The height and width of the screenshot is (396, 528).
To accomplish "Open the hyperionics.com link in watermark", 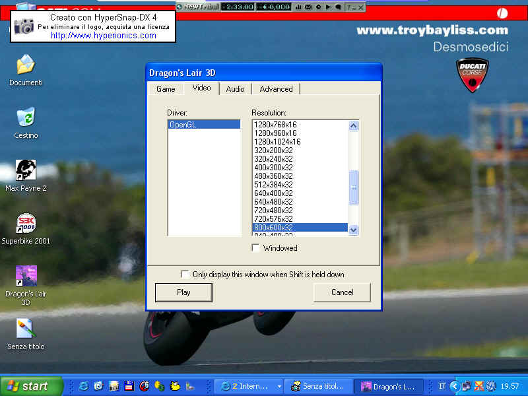I will 104,36.
